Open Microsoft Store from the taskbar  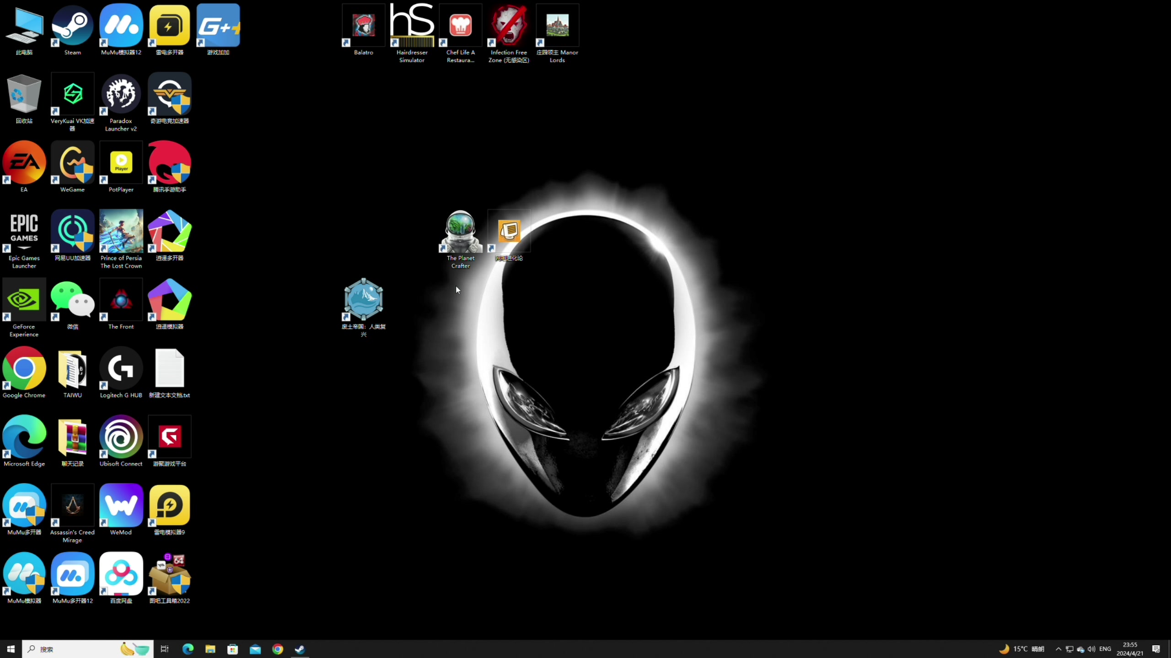[x=232, y=649]
